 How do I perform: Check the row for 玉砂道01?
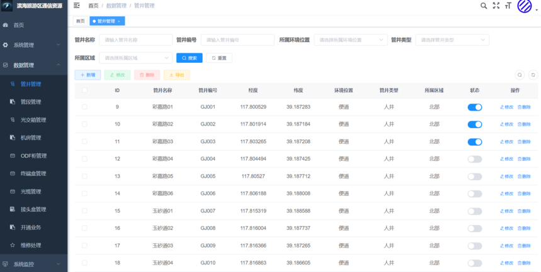coord(84,210)
